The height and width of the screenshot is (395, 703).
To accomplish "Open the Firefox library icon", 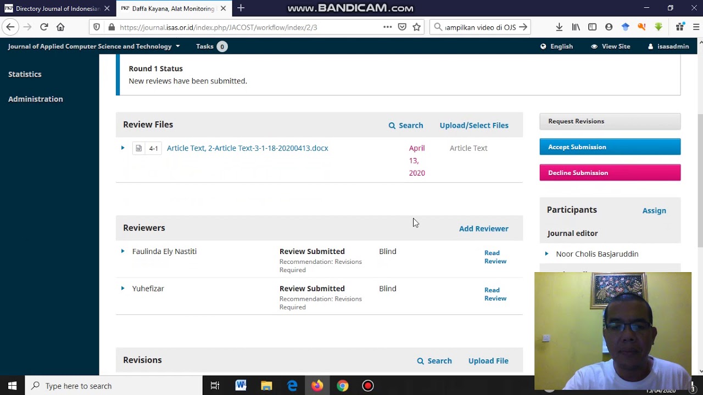I will (x=576, y=27).
